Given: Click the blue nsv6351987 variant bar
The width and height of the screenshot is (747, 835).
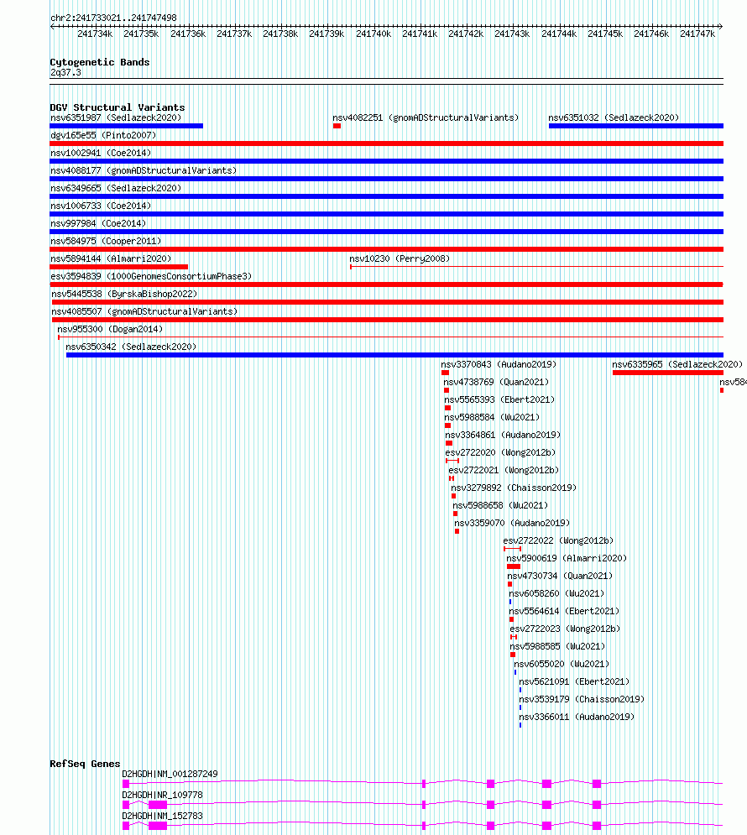Looking at the screenshot, I should coord(126,126).
